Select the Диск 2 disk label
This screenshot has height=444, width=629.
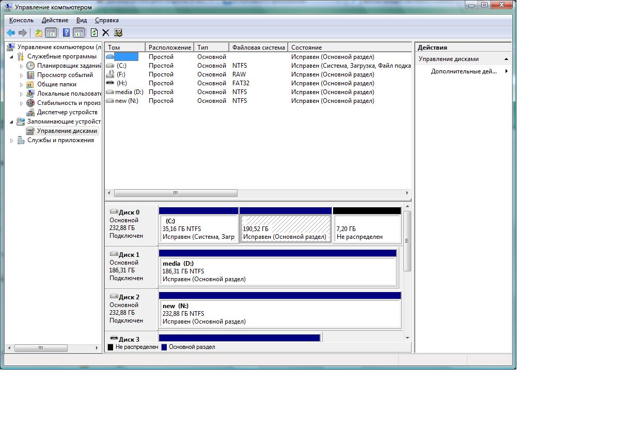click(129, 297)
